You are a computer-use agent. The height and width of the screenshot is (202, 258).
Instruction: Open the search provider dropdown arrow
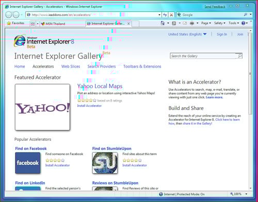(251, 14)
